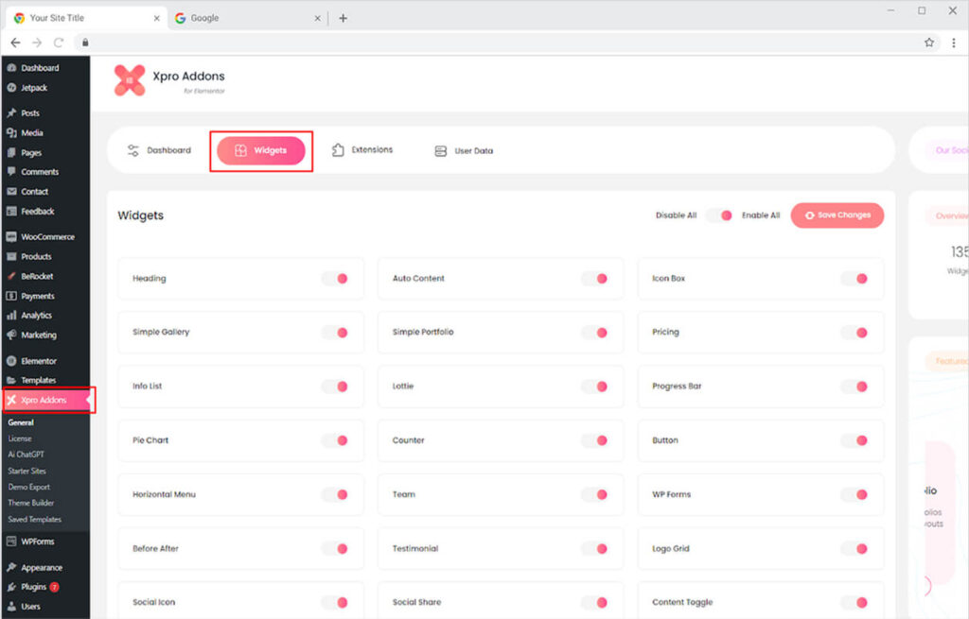The height and width of the screenshot is (619, 969).
Task: Go to Starter Sites submenu
Action: coord(27,471)
